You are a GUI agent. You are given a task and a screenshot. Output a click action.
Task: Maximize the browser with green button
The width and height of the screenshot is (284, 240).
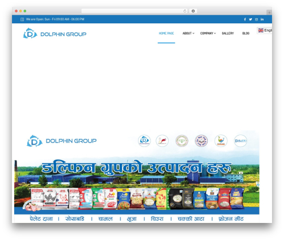[x=25, y=11]
